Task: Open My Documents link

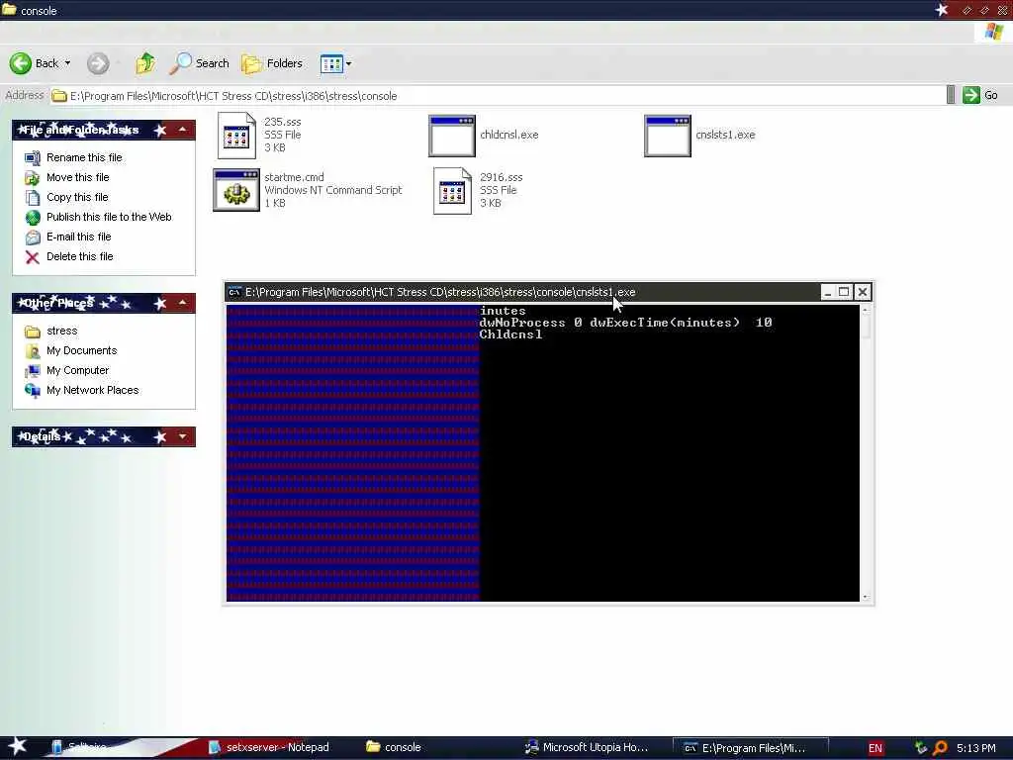Action: point(81,351)
